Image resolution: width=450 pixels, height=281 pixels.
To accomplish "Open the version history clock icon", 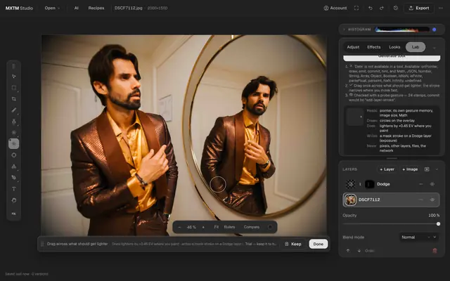I will click(x=396, y=8).
